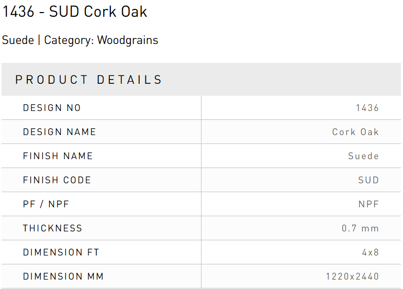Click the NPF value cell
Image resolution: width=403 pixels, height=289 pixels.
pos(368,204)
